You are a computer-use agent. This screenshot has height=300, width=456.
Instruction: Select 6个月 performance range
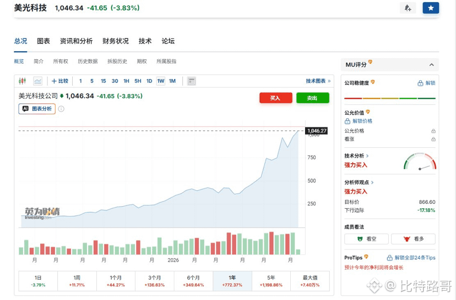(x=193, y=281)
